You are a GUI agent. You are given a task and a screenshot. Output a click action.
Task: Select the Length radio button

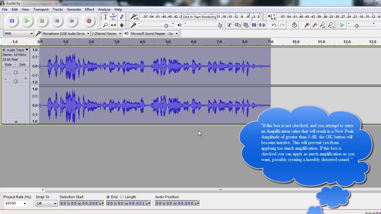122,197
